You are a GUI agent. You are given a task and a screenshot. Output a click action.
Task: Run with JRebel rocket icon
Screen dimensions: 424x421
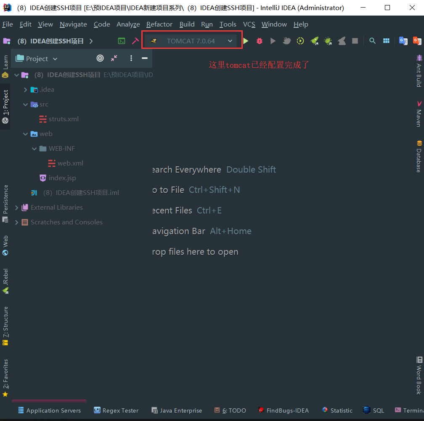[x=314, y=41]
